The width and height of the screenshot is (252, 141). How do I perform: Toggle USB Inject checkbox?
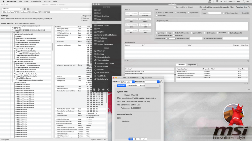click(156, 13)
